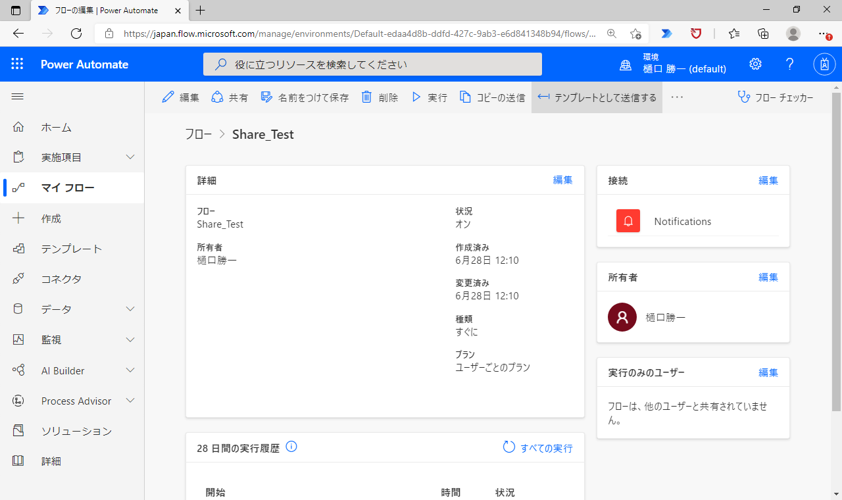Screen dimensions: 842x500
Task: Run the flow with 実行 button
Action: pos(429,97)
